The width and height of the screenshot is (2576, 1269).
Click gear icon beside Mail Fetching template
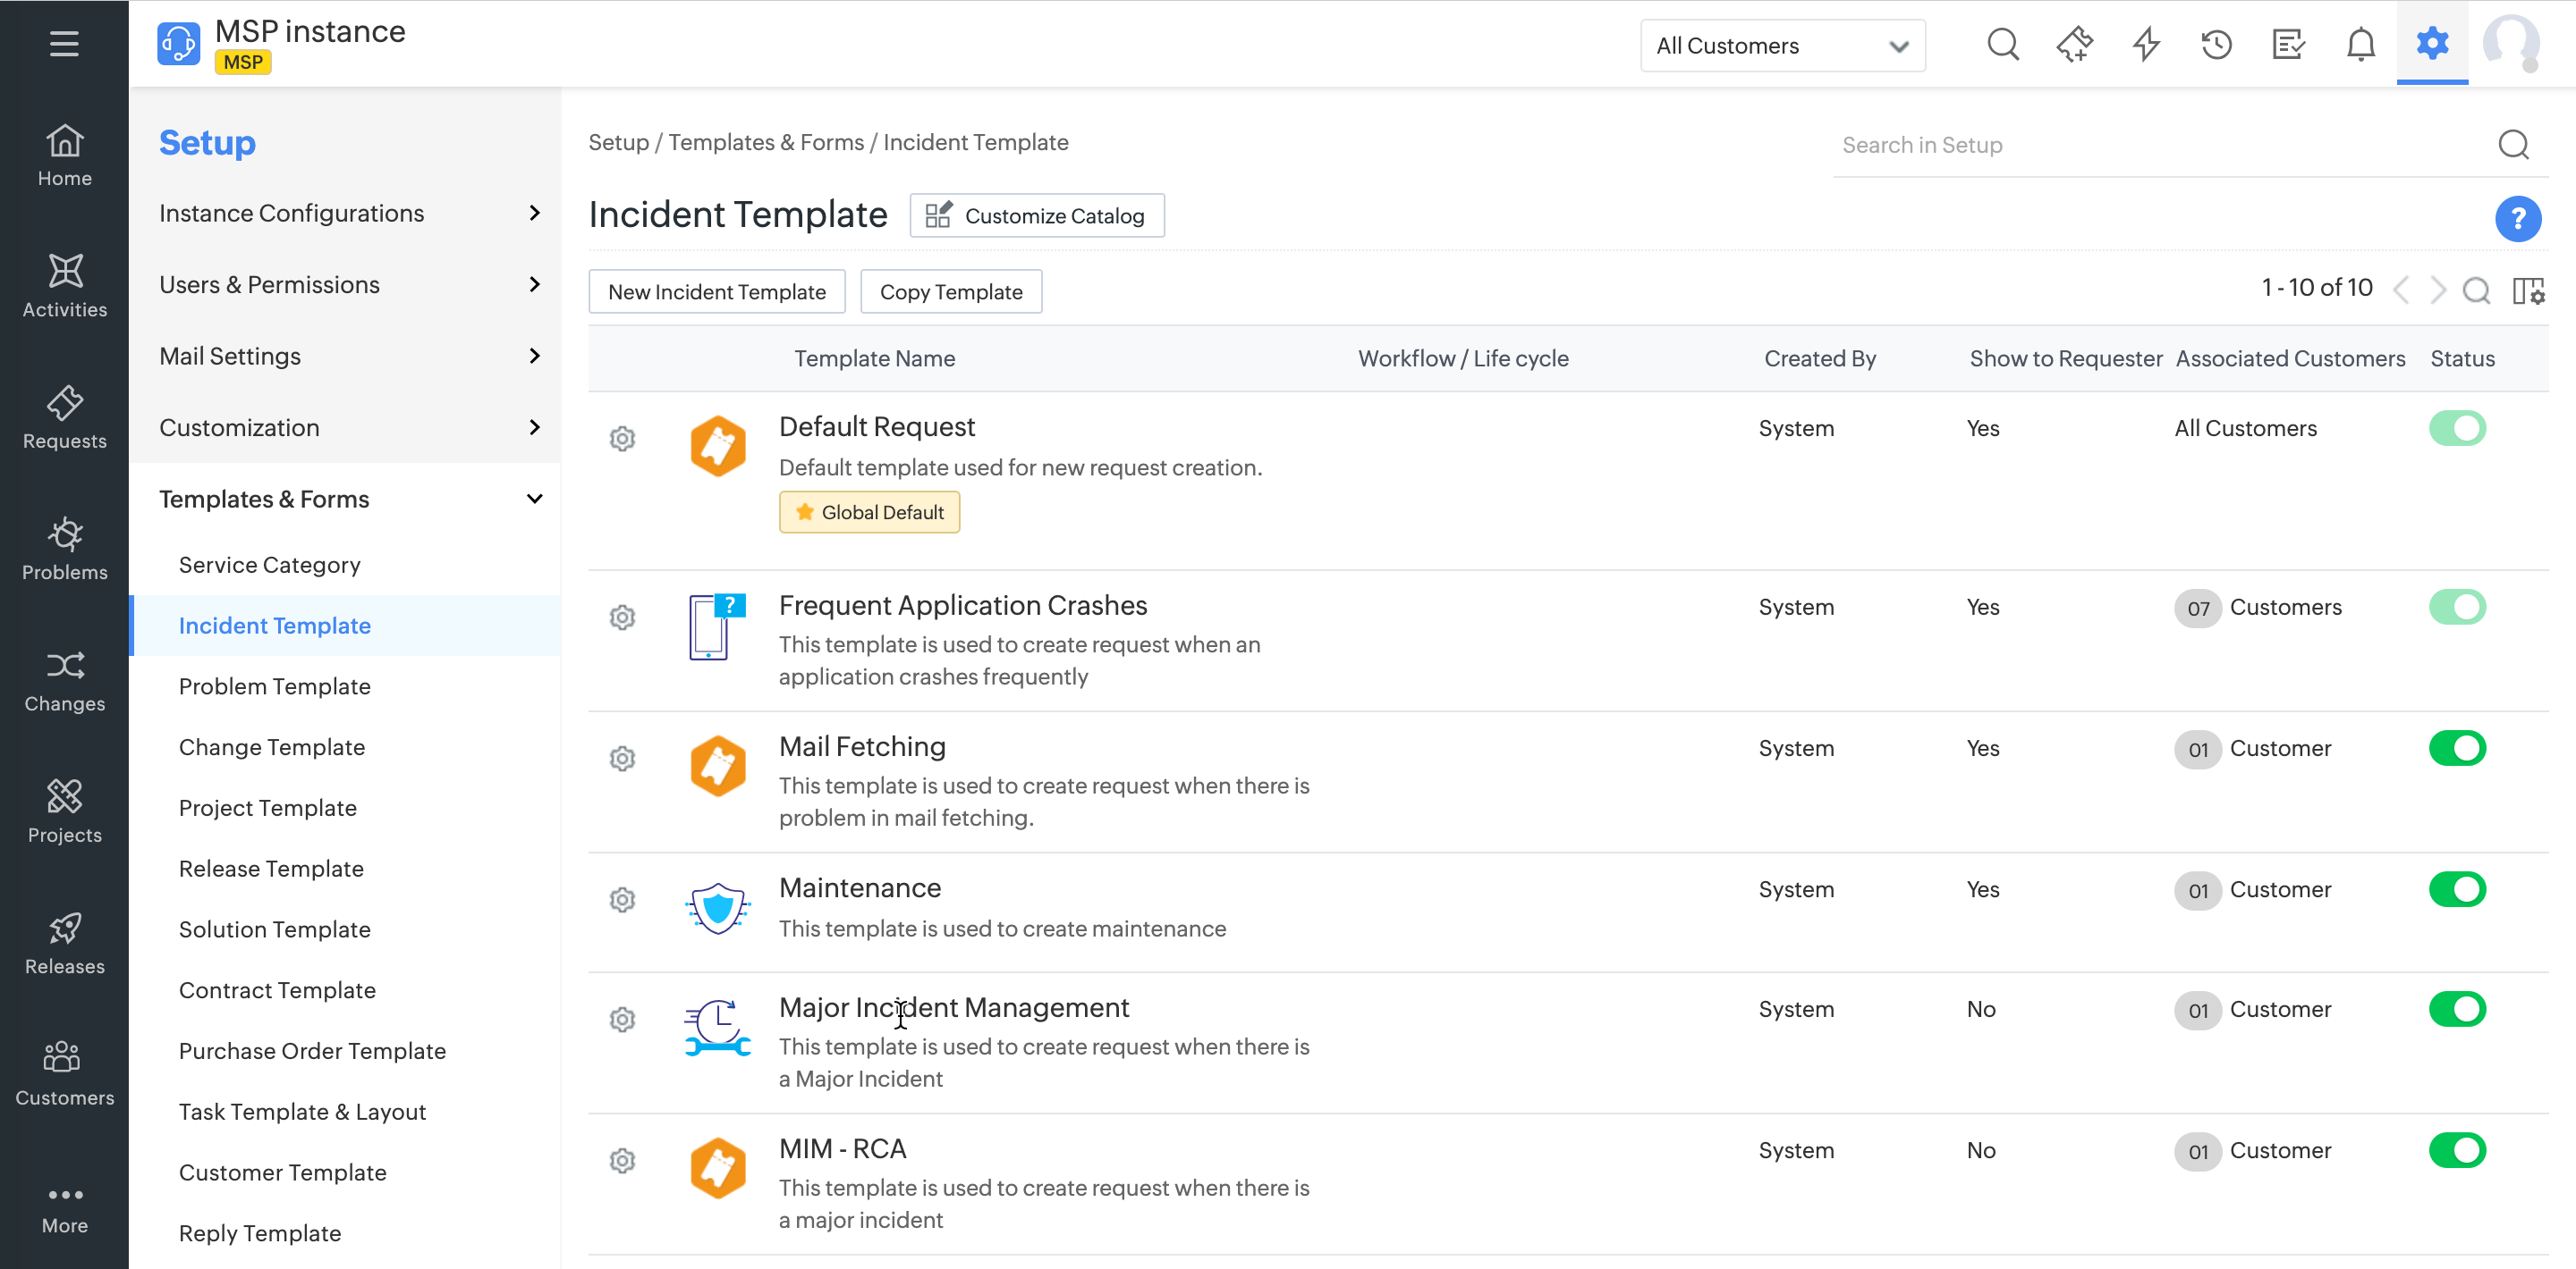tap(622, 759)
